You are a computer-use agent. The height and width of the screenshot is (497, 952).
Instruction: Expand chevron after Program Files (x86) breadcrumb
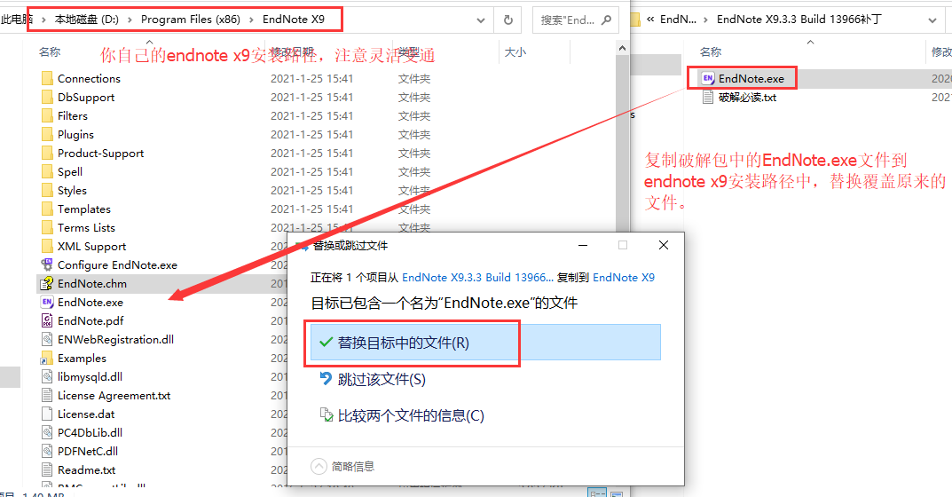(251, 20)
